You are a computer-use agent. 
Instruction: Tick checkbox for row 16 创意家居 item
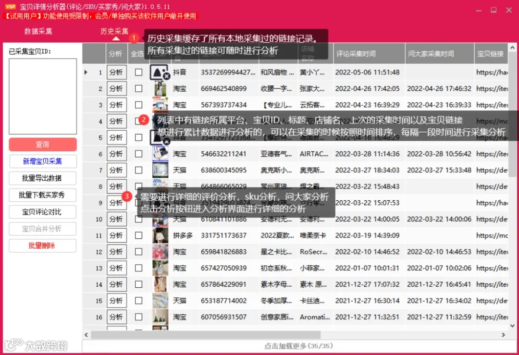click(139, 317)
